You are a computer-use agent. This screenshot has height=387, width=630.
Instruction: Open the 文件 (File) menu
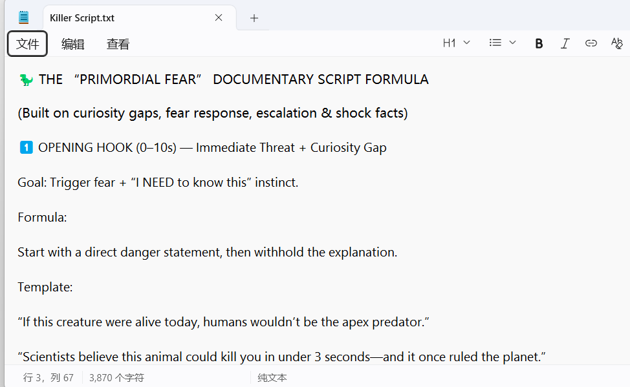coord(28,44)
